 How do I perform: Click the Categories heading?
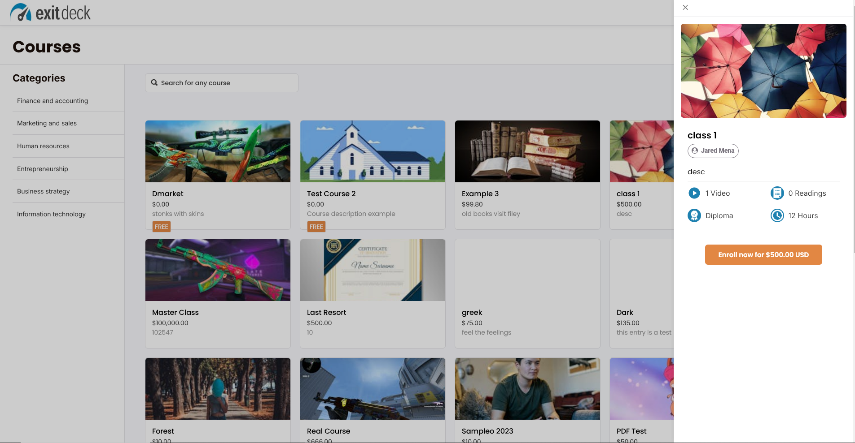click(x=39, y=78)
